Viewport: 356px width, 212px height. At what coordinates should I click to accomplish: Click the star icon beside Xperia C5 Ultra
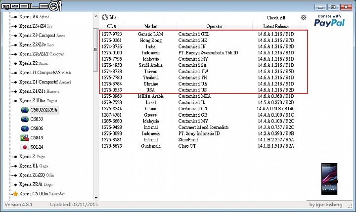(15, 194)
